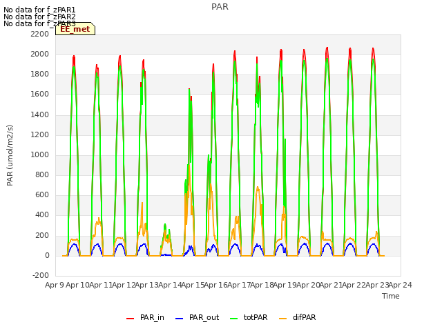Click the 1000 y-axis tick label

(40, 154)
